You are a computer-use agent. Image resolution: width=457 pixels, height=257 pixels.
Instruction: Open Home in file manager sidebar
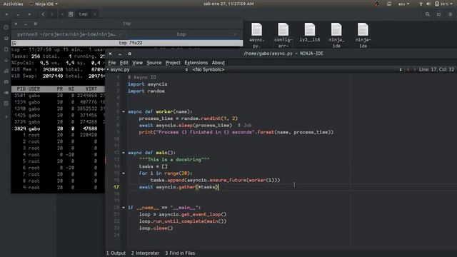point(6,38)
